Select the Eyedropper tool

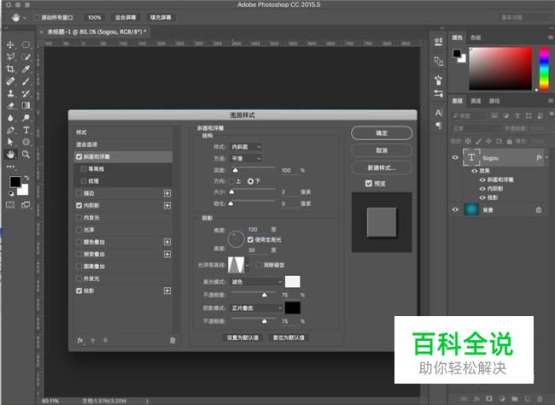pyautogui.click(x=26, y=68)
